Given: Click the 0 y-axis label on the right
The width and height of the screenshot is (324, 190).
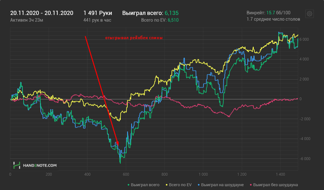Looking at the screenshot, I should (x=300, y=99).
